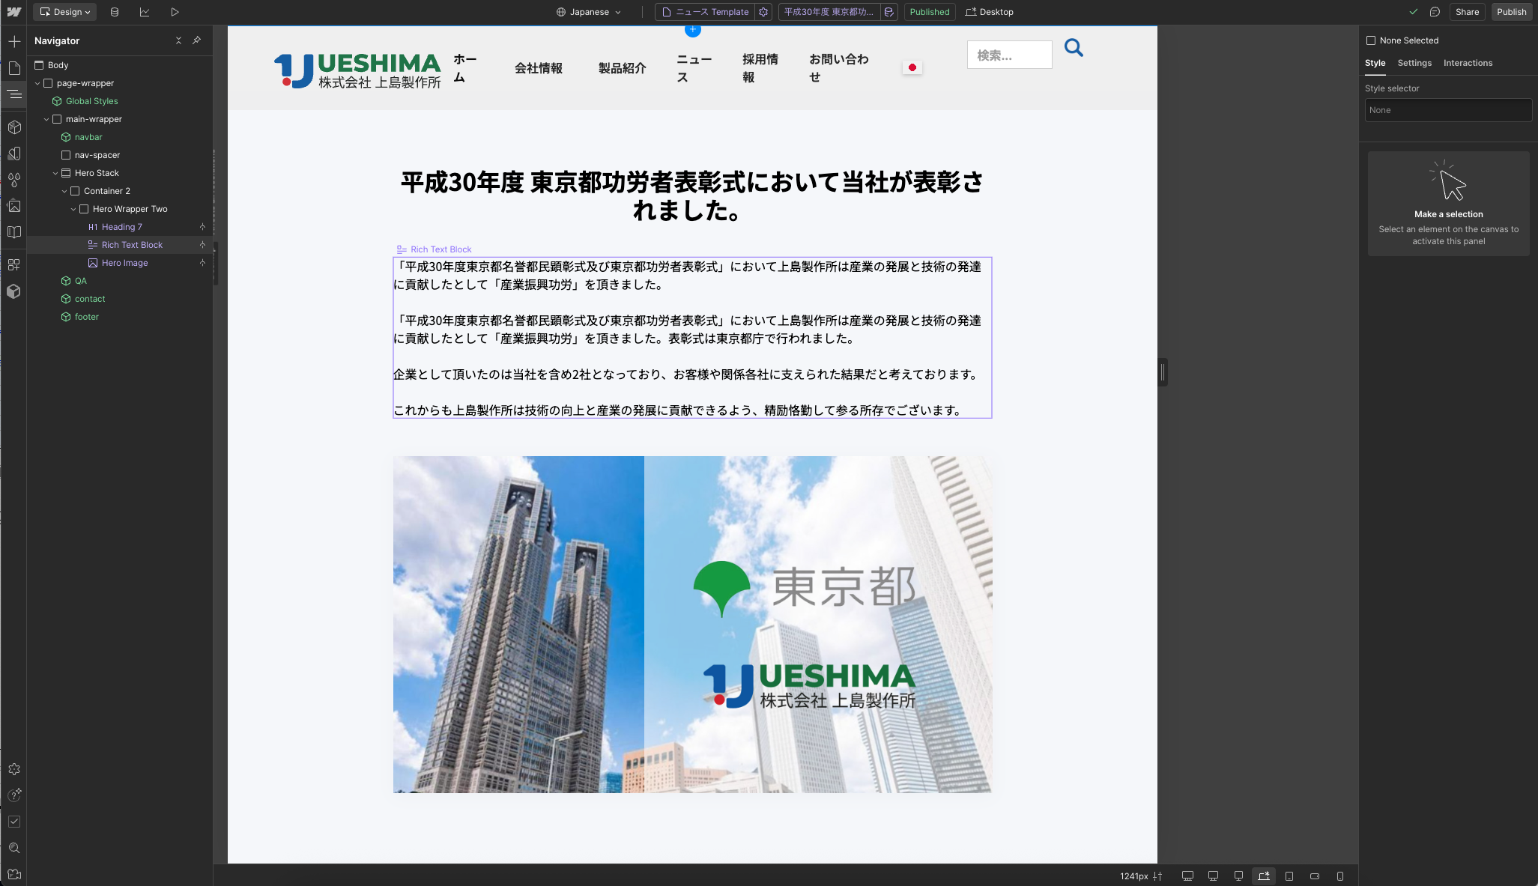Collapse the main-wrapper tree node
The height and width of the screenshot is (886, 1538).
[x=46, y=119]
